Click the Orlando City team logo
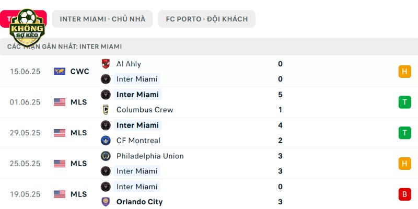 click(106, 202)
